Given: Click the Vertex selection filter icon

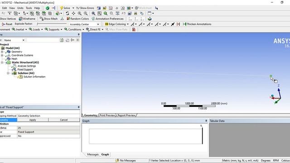Looking at the screenshot, I should (x=32, y=14).
